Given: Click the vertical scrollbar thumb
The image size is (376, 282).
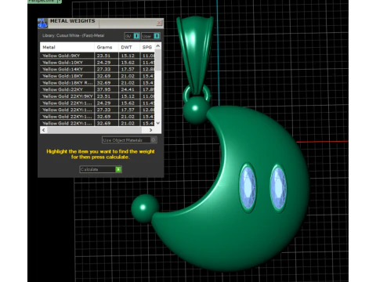Looking at the screenshot, I should [x=158, y=60].
